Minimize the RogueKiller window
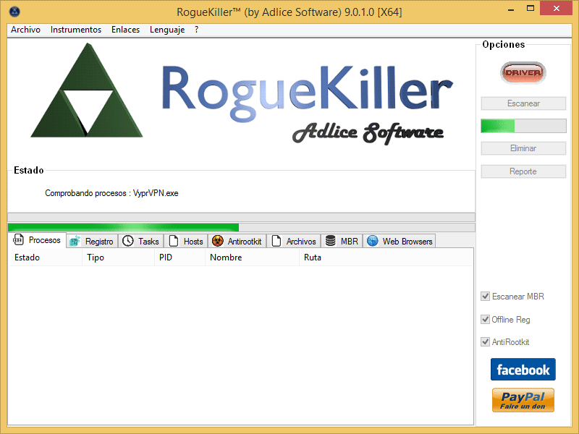 point(511,9)
